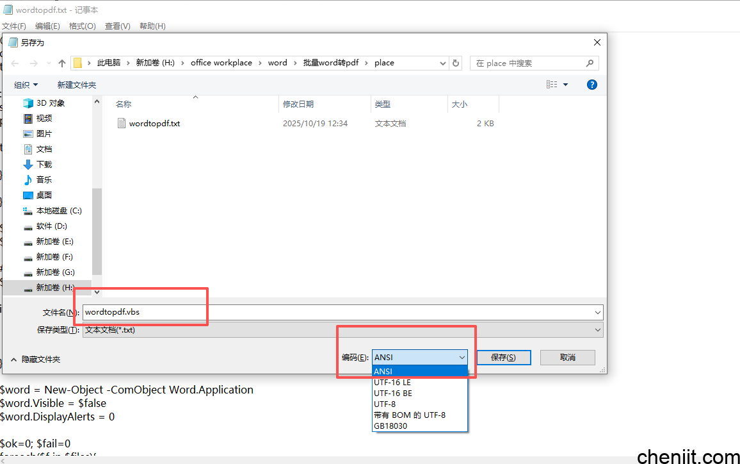The image size is (740, 464).
Task: Select 音乐 in navigation pane
Action: click(x=44, y=180)
